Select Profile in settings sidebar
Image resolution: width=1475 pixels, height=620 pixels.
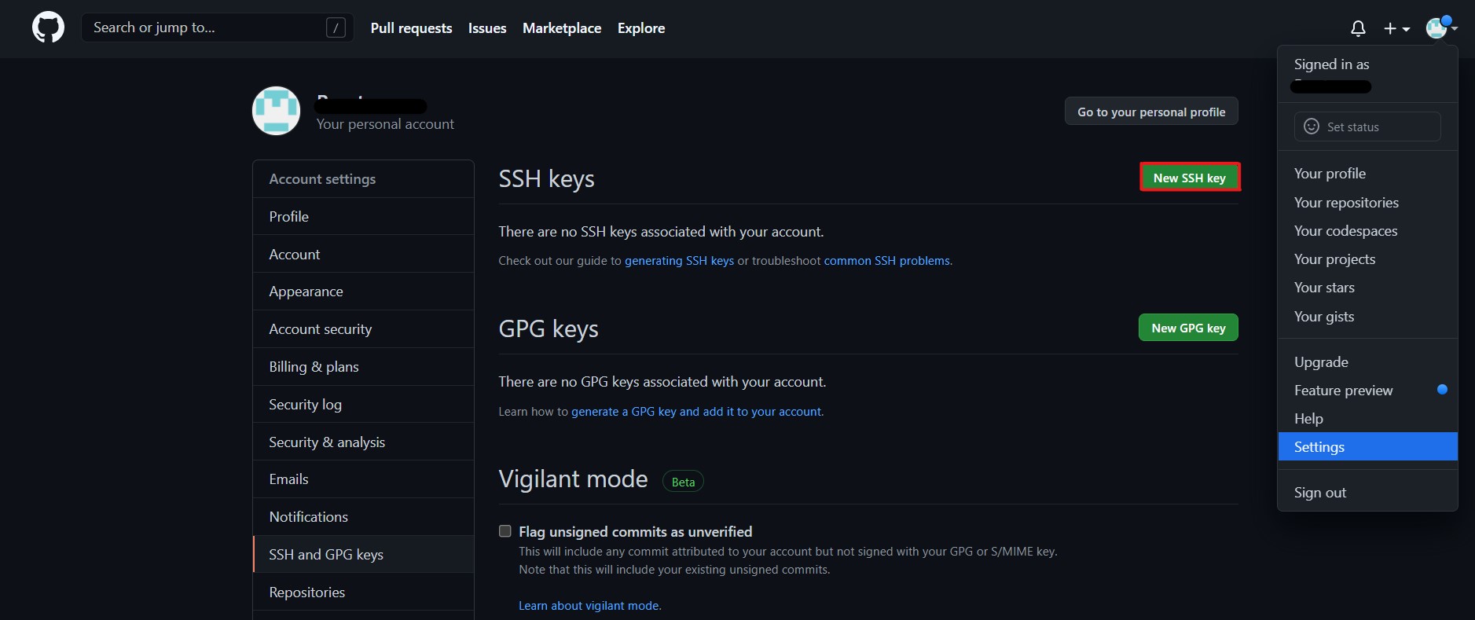click(363, 216)
